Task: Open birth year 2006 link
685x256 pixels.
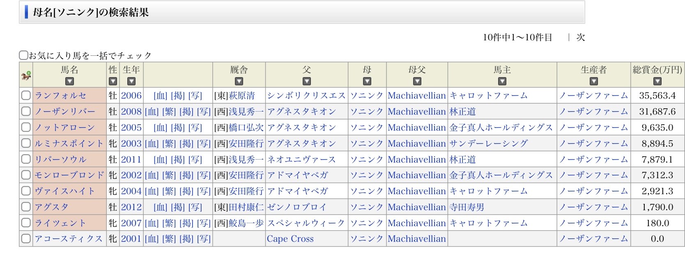Action: click(x=131, y=96)
